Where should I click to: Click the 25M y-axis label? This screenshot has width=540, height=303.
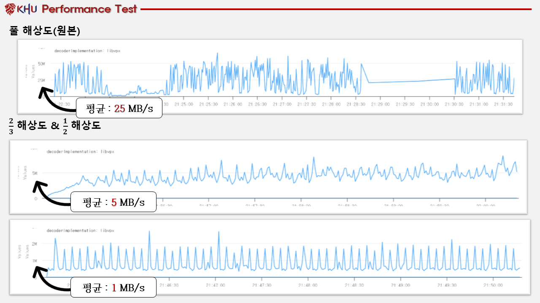[x=41, y=80]
